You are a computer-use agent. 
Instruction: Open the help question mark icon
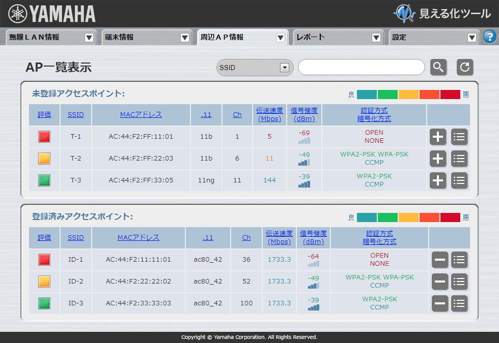tap(490, 37)
